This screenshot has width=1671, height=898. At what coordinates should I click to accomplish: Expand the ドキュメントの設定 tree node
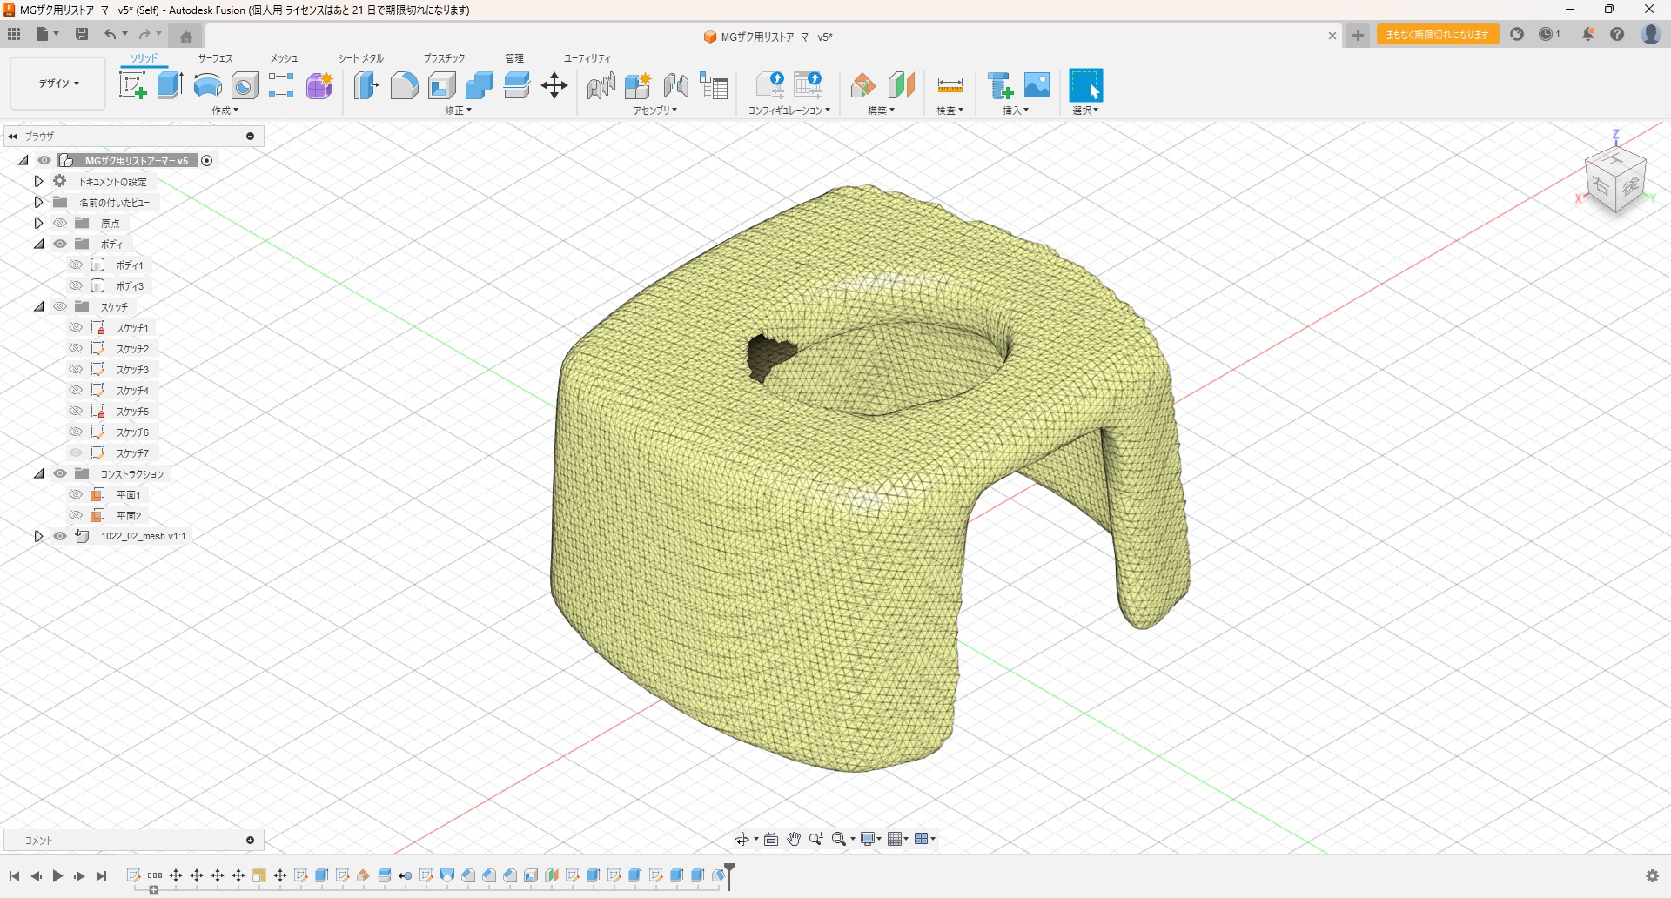point(38,181)
